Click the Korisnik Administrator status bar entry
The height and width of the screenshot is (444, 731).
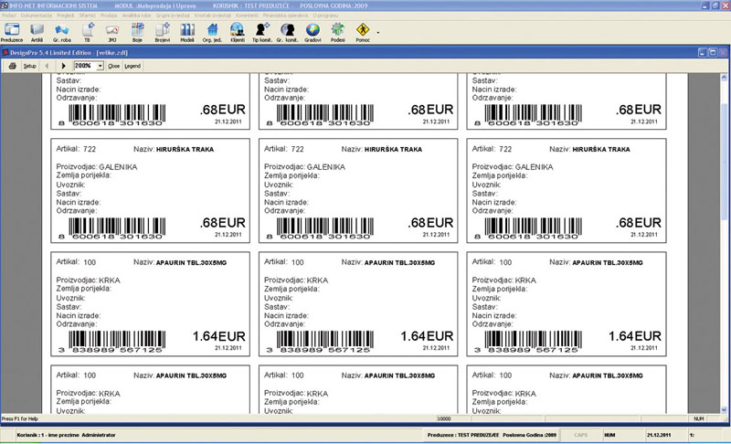[66, 435]
